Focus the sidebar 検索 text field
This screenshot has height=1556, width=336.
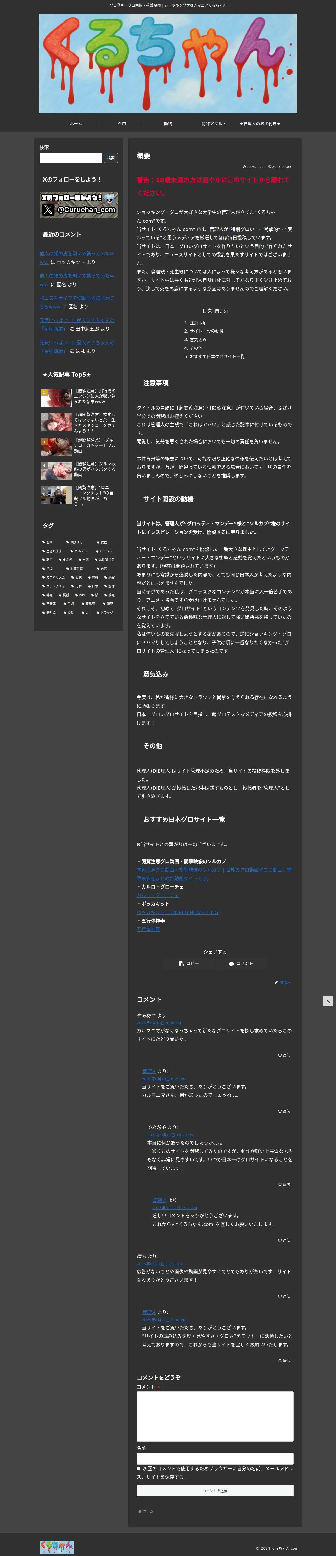click(x=71, y=158)
